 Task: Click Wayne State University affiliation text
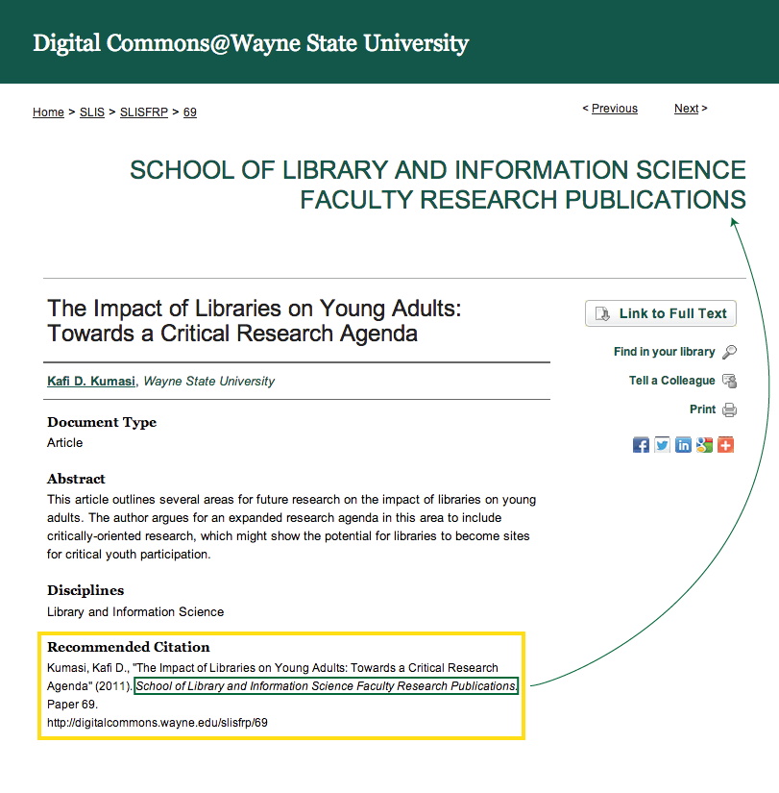[209, 381]
